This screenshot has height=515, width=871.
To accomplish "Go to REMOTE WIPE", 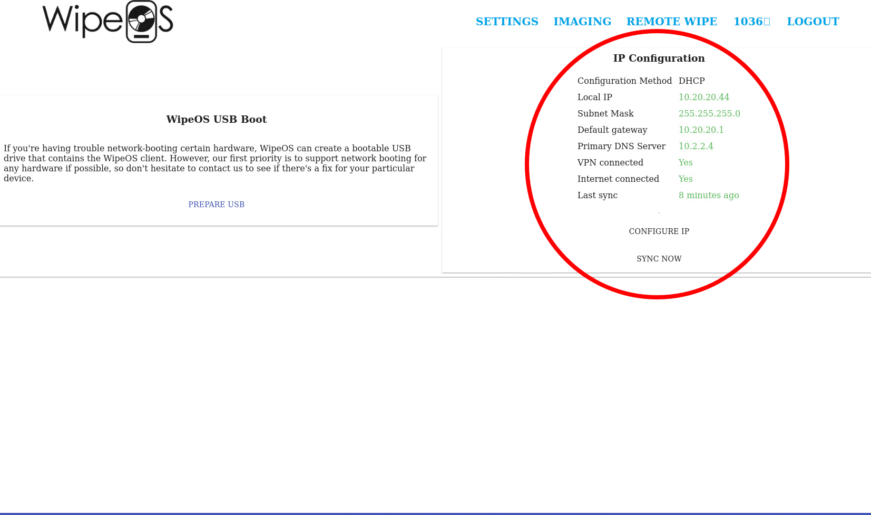I will coord(672,22).
